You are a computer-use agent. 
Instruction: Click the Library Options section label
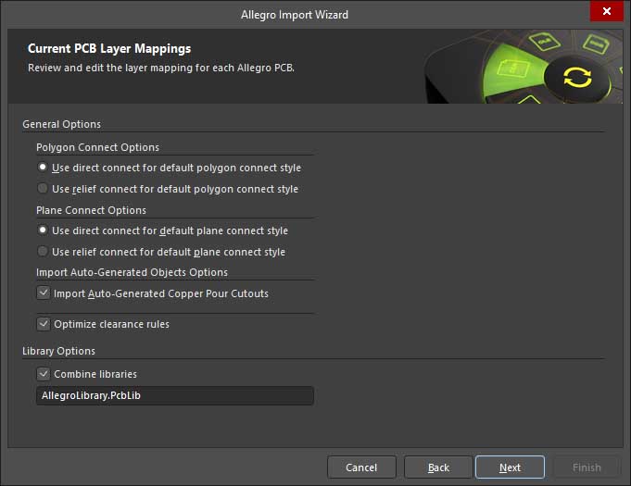coord(59,351)
